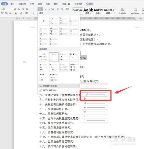
Task: Click the character border boxed A icon
Action: 26,13
